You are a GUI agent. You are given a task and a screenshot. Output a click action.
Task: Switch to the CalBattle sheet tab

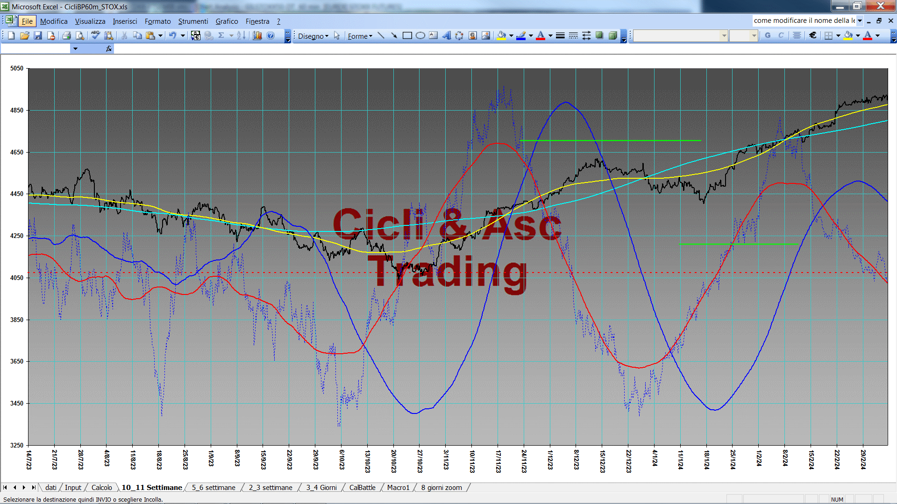[x=362, y=488]
